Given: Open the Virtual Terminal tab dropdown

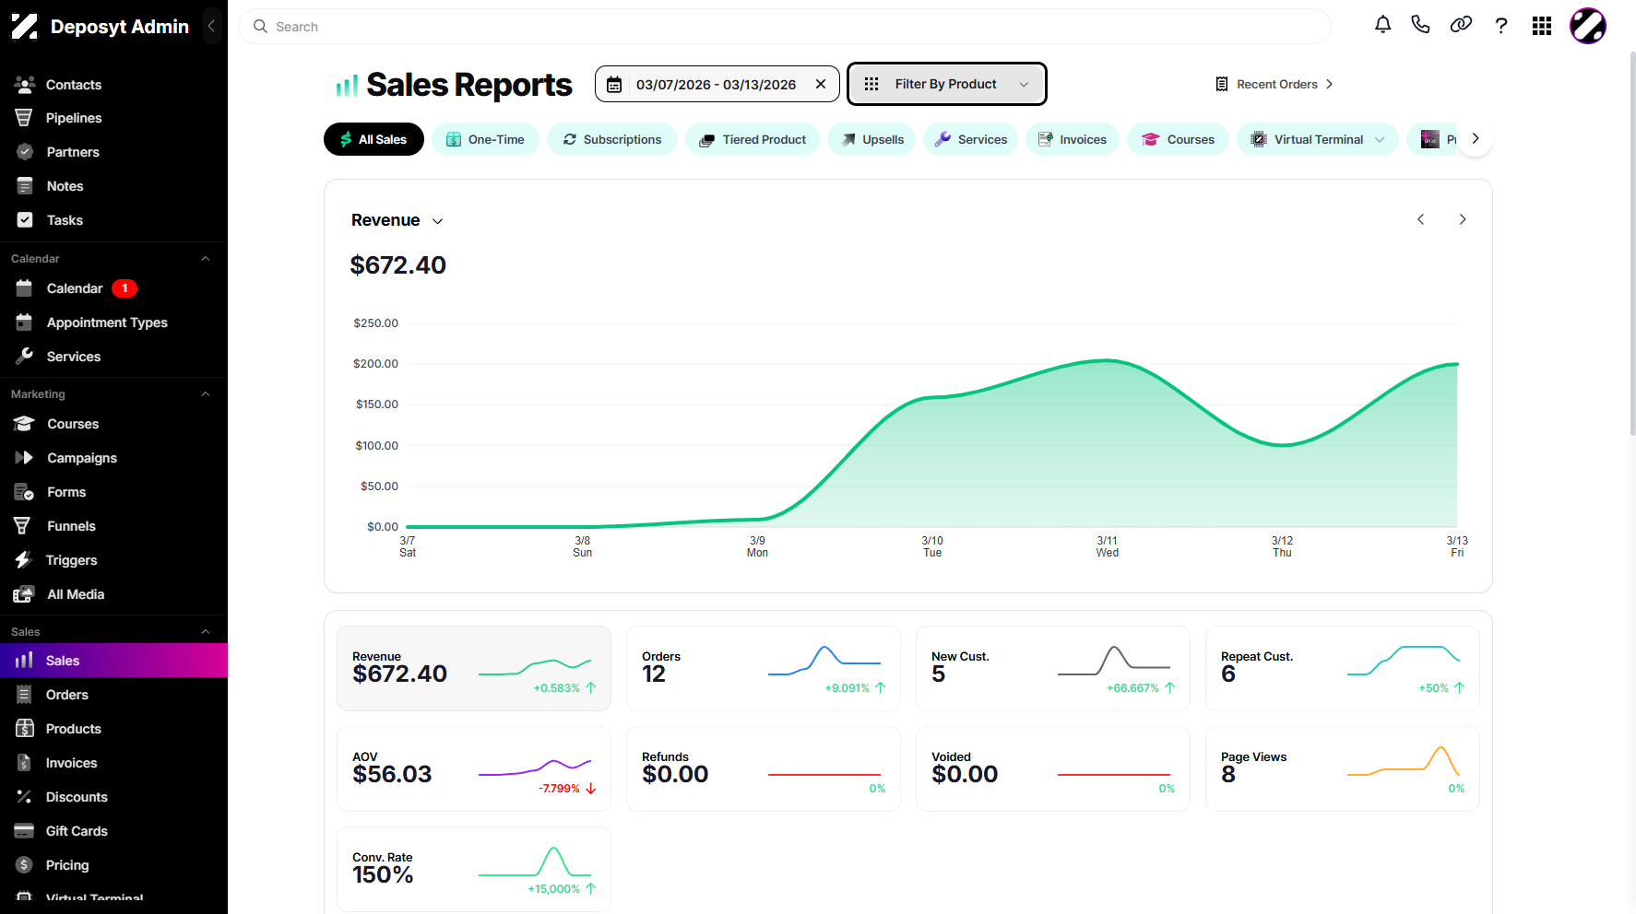Looking at the screenshot, I should (x=1381, y=139).
